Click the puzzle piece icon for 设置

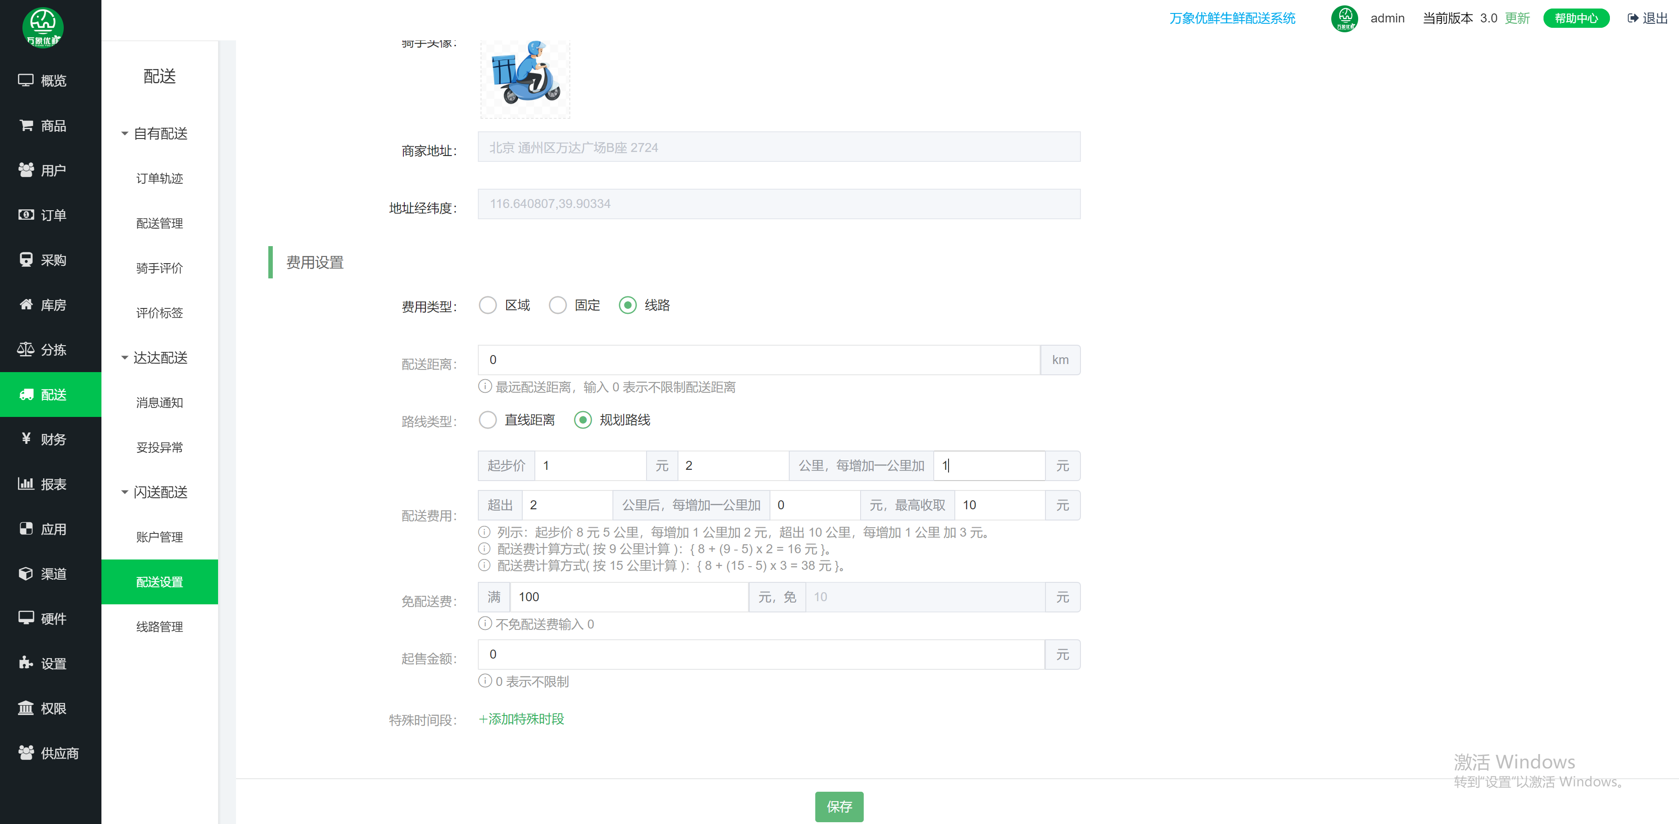(26, 663)
